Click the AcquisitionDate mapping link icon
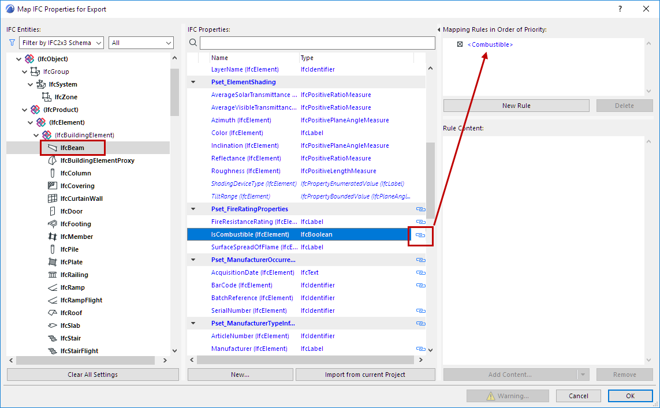This screenshot has height=408, width=660. (x=420, y=272)
